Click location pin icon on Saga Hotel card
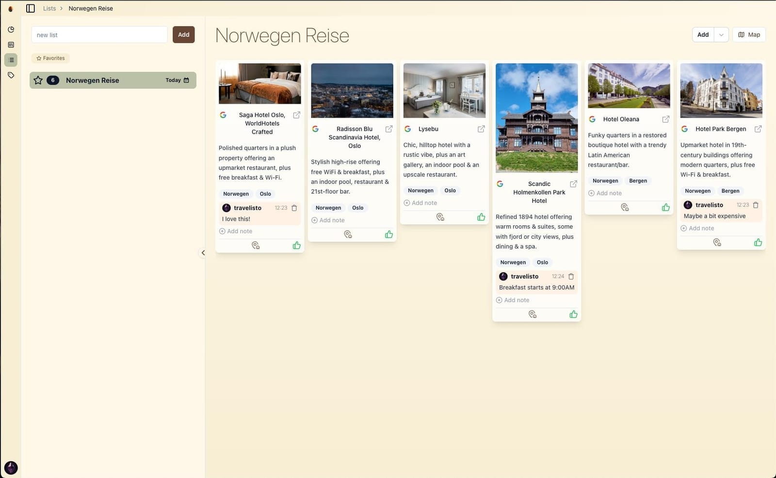The image size is (776, 478). 256,246
